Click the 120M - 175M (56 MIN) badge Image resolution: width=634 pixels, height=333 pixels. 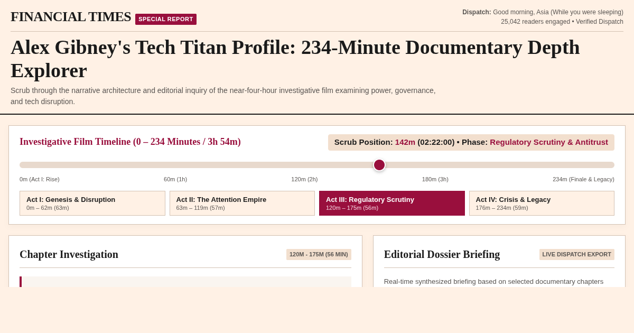tap(319, 254)
